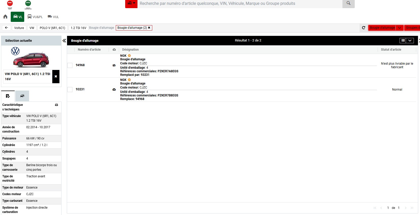Image resolution: width=420 pixels, height=215 pixels.
Task: Remove the Bougie d'allumage (2) filter tag
Action: pyautogui.click(x=149, y=28)
